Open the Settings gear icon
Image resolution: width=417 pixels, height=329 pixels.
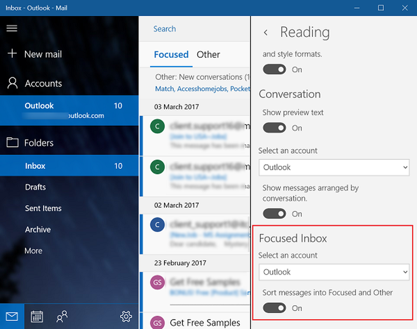pyautogui.click(x=126, y=317)
